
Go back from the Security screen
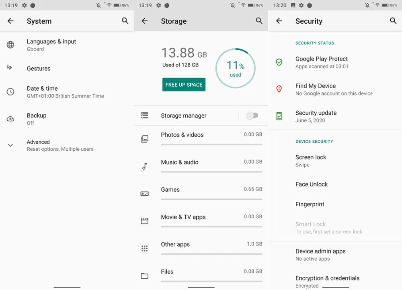pos(279,21)
